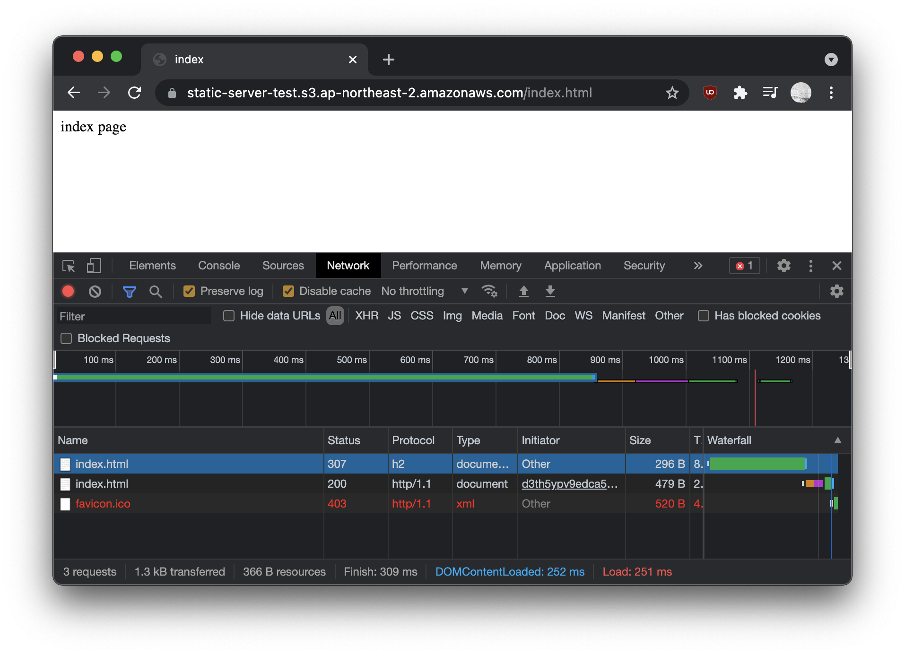Open the Chrome three-dot menu
Image resolution: width=905 pixels, height=655 pixels.
831,93
